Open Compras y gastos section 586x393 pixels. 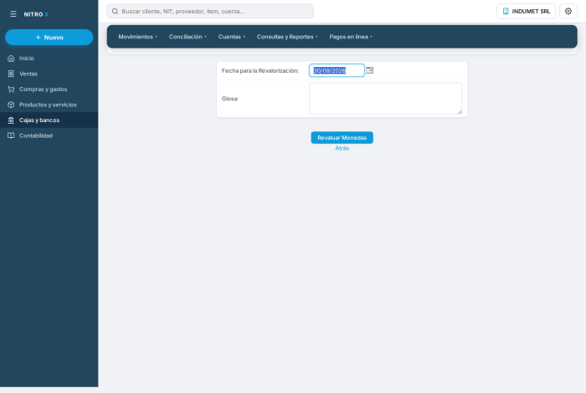[x=49, y=89]
